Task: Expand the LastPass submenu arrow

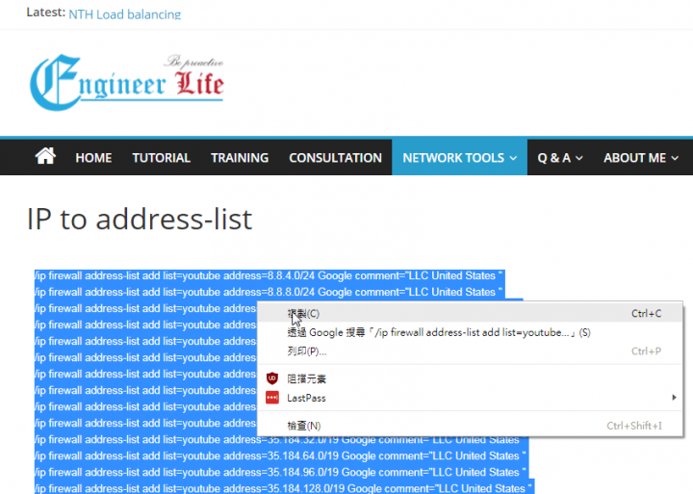Action: pyautogui.click(x=674, y=398)
